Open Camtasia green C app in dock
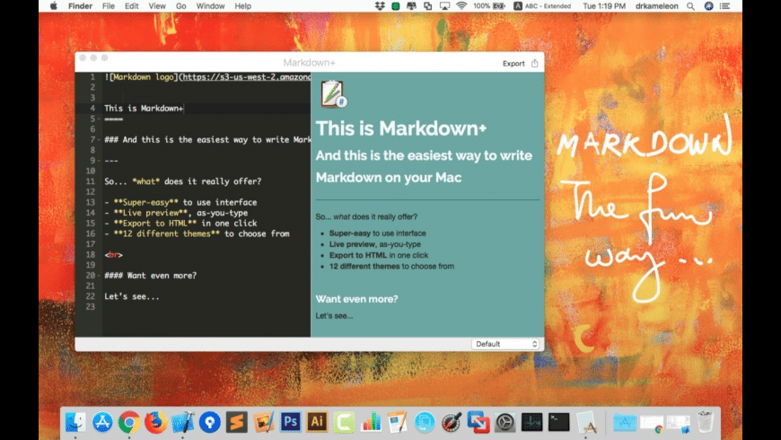 click(344, 422)
